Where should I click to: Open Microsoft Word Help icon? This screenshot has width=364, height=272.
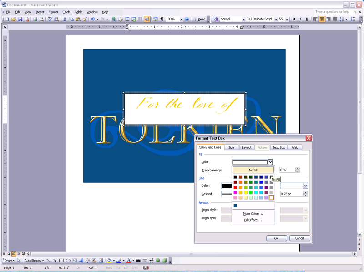[187, 19]
